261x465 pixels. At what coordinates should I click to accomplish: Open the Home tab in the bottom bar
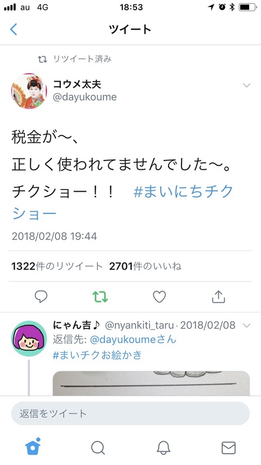click(33, 446)
